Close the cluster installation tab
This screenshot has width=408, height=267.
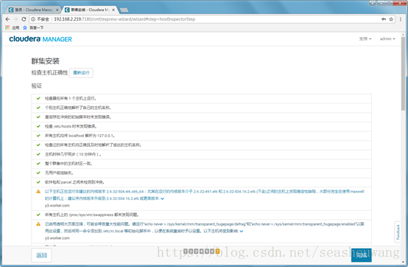pos(113,10)
